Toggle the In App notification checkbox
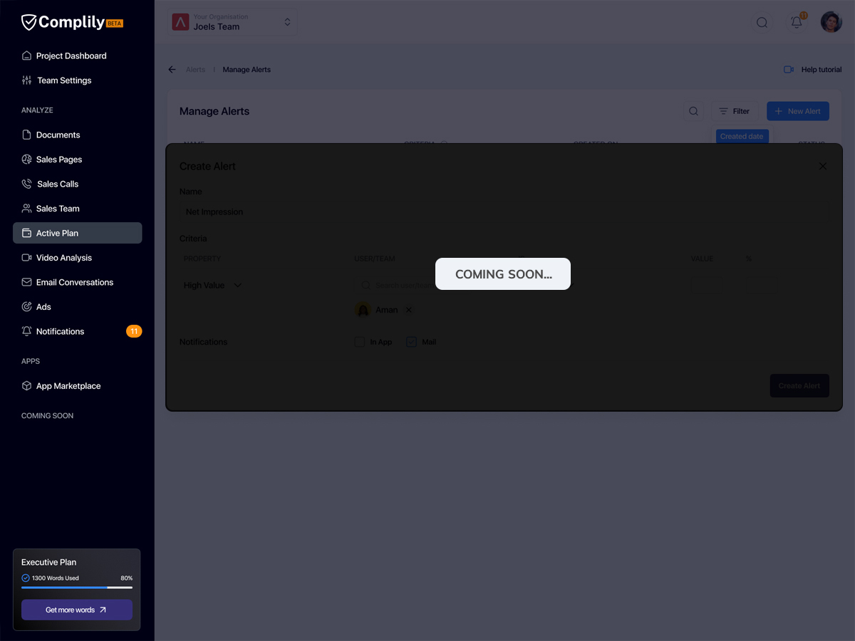The height and width of the screenshot is (641, 855). click(x=360, y=342)
